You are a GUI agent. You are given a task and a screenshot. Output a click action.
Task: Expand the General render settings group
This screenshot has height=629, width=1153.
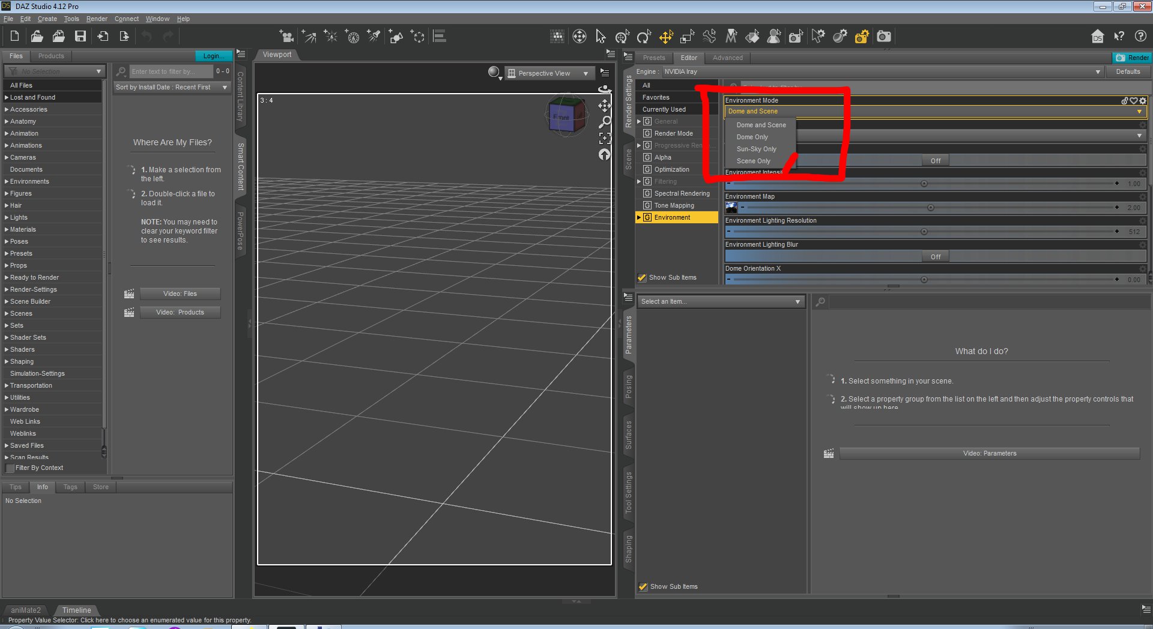[639, 122]
